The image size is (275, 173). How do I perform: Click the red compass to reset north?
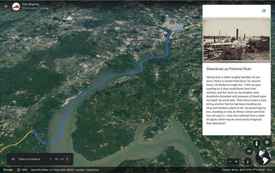[247, 161]
